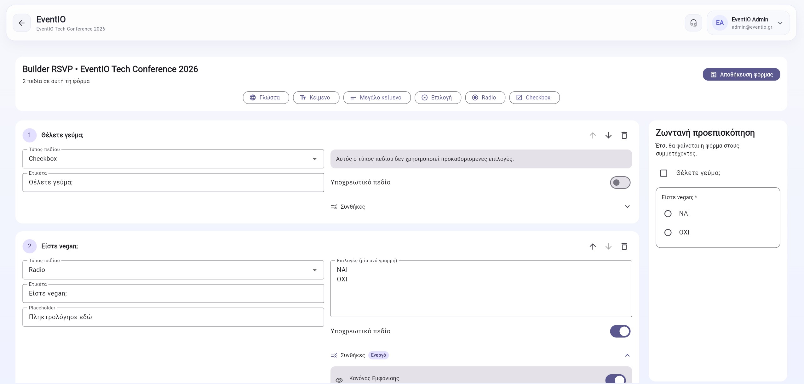The width and height of the screenshot is (804, 384).
Task: Add a Γλώσσα field
Action: point(266,98)
